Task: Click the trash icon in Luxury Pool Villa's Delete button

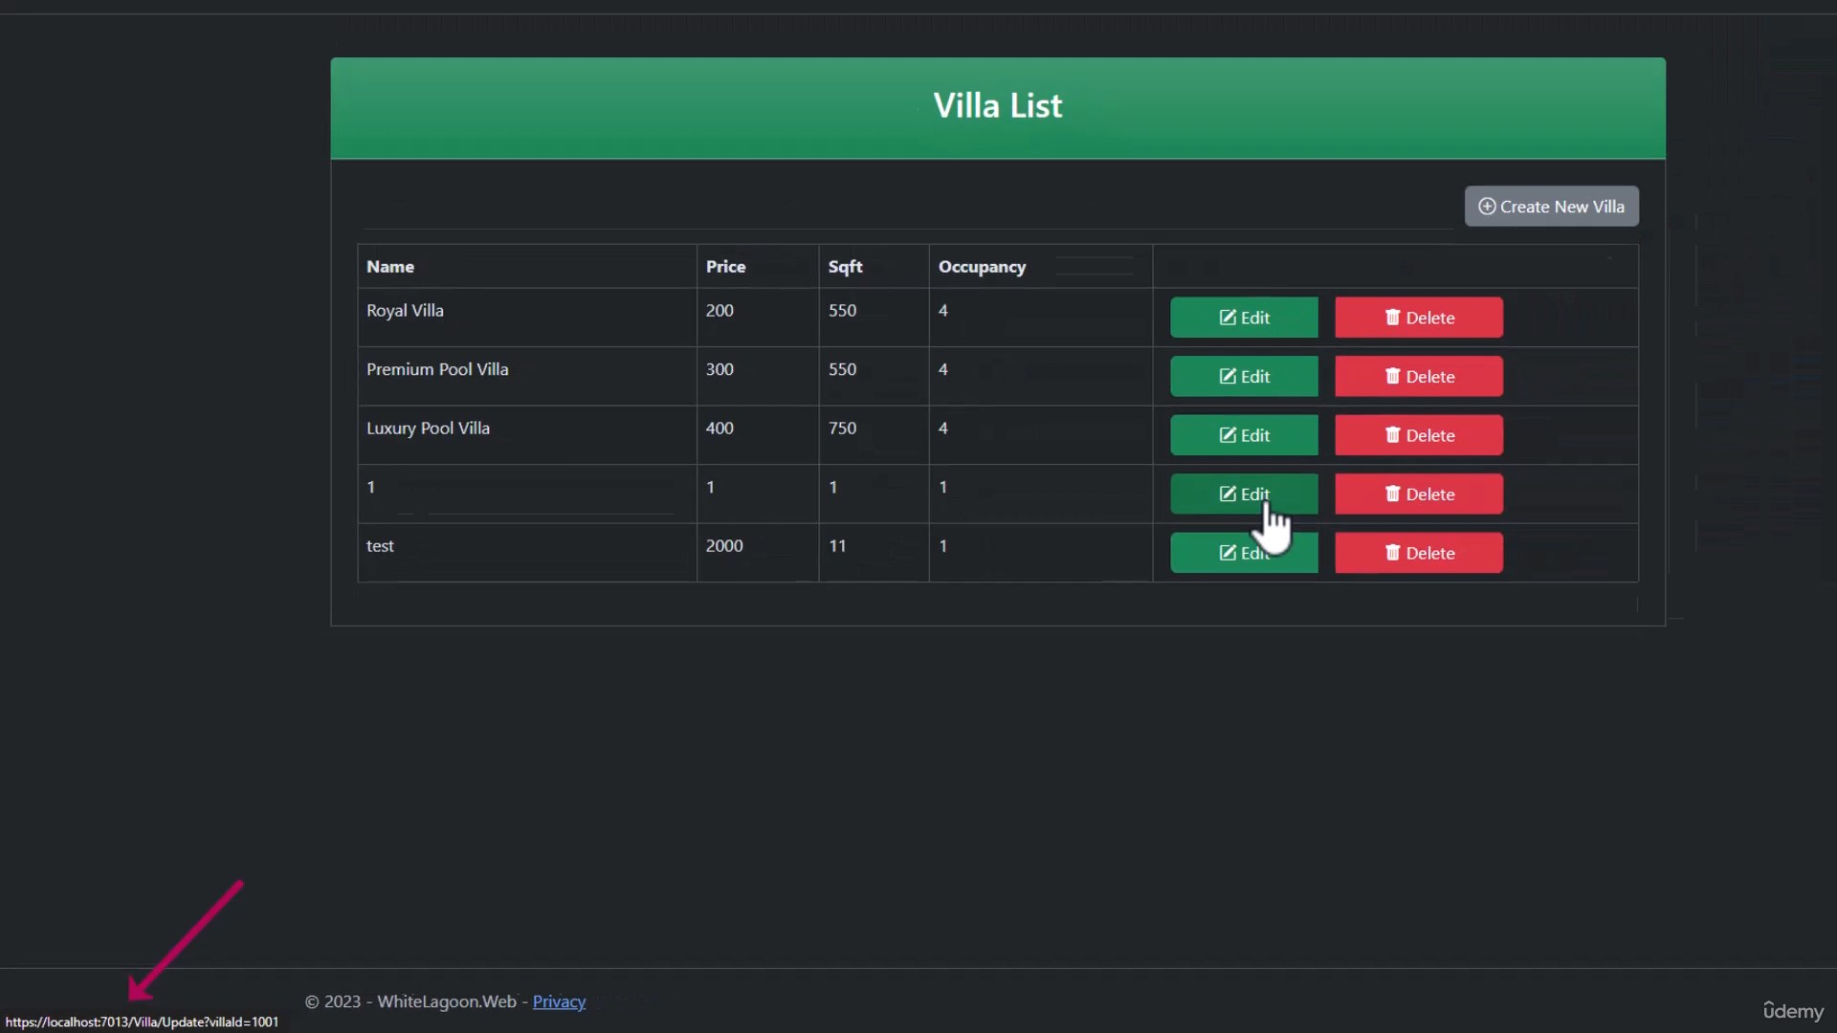Action: (1392, 435)
